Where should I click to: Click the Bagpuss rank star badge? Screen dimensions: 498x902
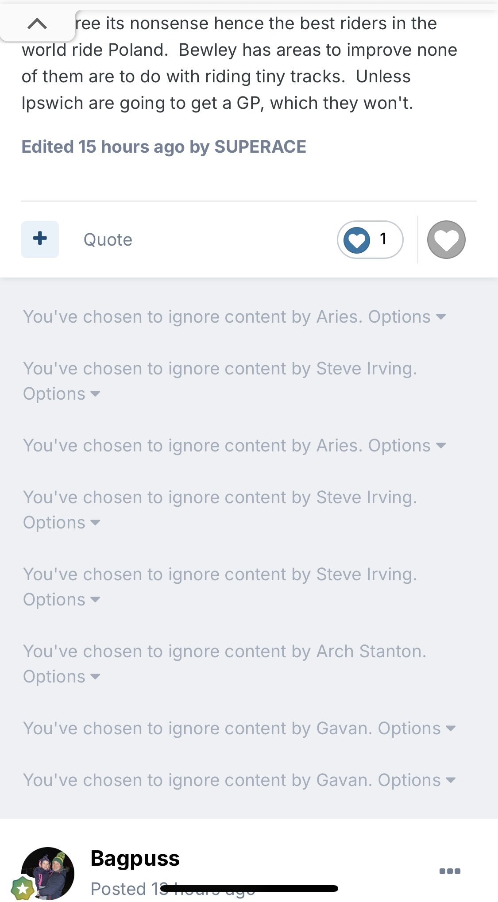pos(22,888)
